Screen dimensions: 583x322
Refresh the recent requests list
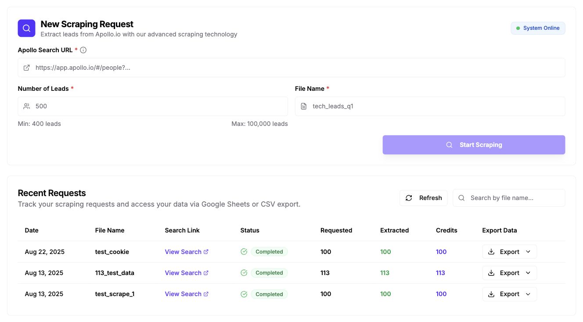tap(424, 198)
